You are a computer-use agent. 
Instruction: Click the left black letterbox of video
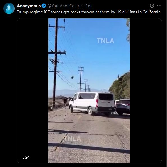click(x=33, y=90)
